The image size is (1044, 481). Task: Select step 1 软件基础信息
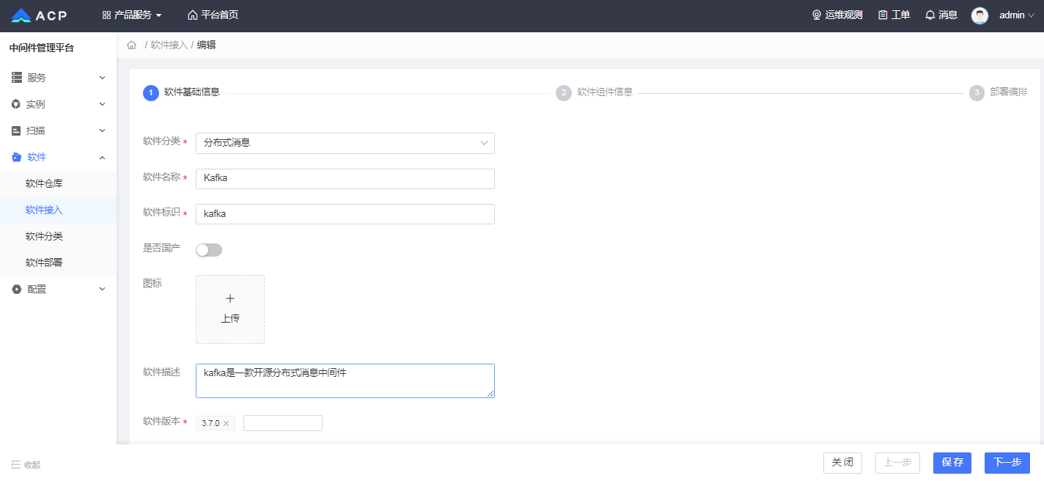coord(182,92)
